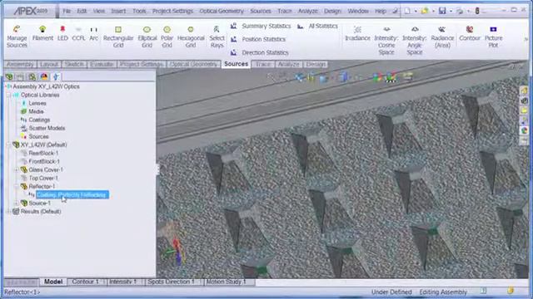
Task: Open the Contour plot tool
Action: click(470, 33)
